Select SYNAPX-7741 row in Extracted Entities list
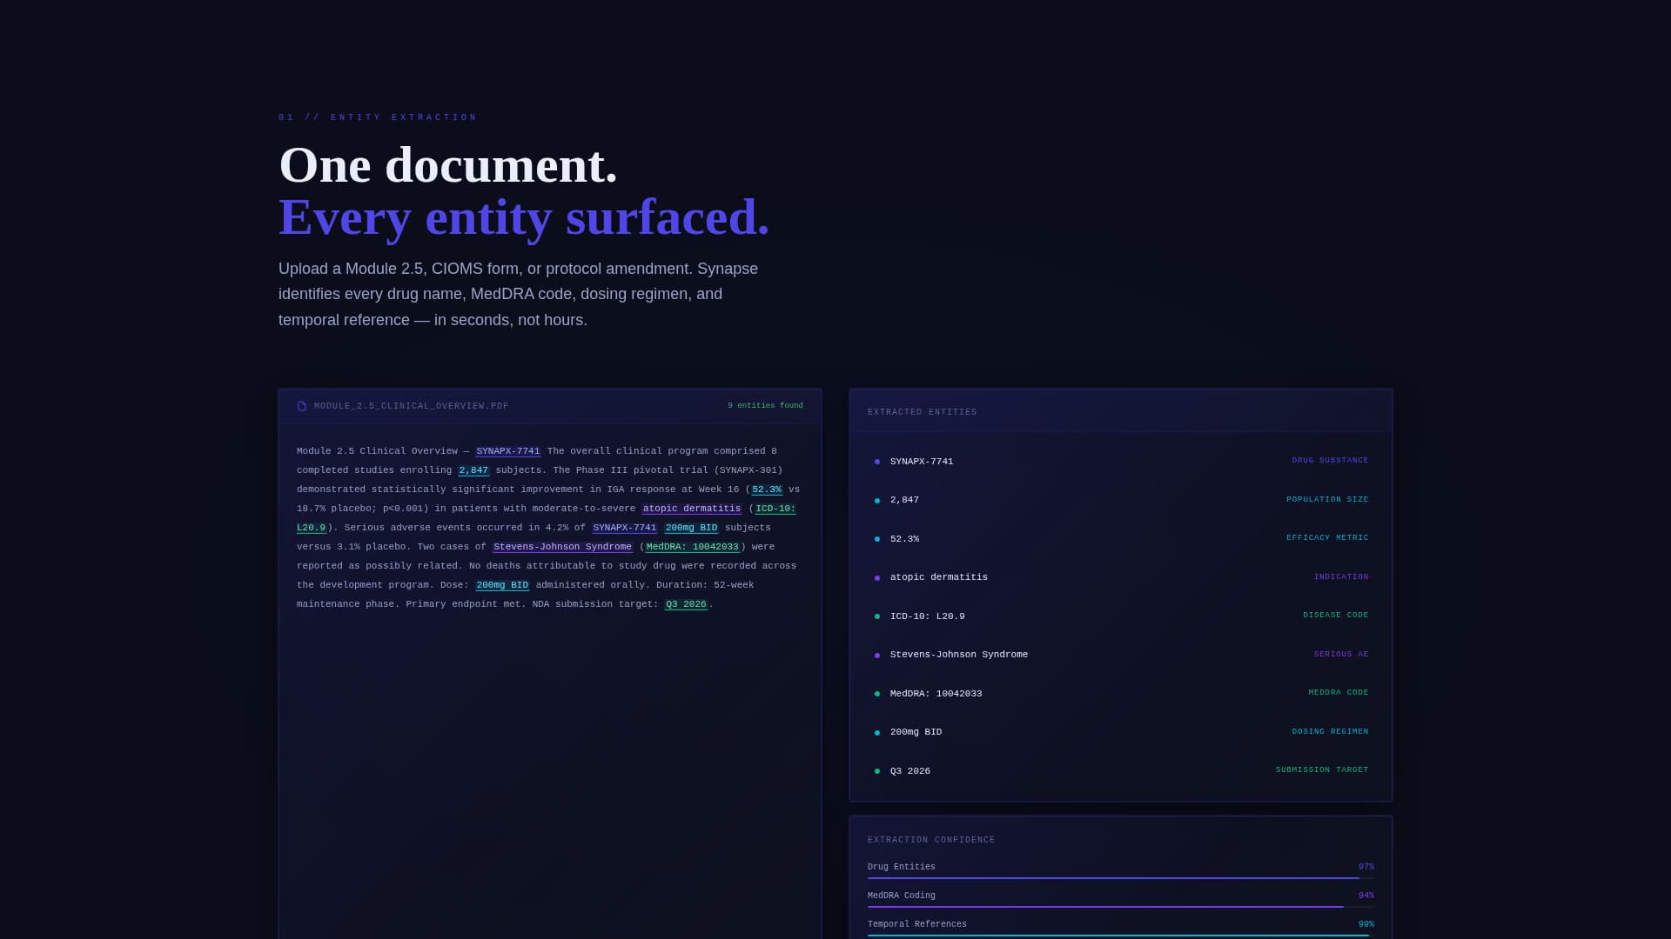1671x939 pixels. coord(1121,461)
